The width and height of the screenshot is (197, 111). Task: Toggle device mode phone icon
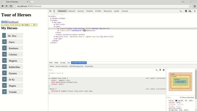54,11
